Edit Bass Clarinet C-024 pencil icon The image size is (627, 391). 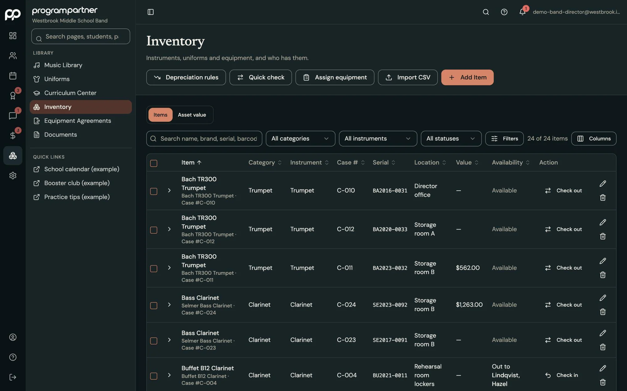pos(603,298)
